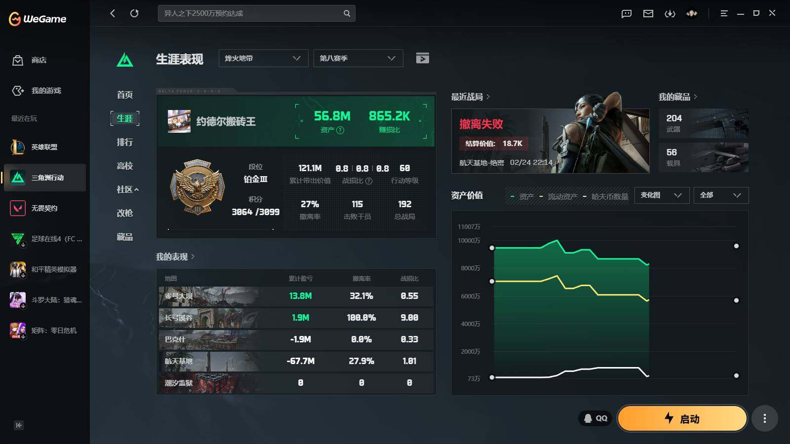Click the 铂金III rank badge
This screenshot has height=444, width=790.
pyautogui.click(x=197, y=187)
